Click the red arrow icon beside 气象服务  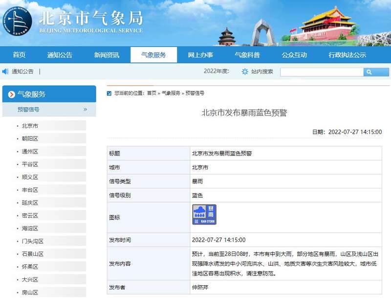[11, 94]
